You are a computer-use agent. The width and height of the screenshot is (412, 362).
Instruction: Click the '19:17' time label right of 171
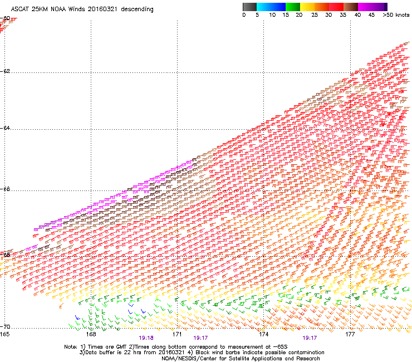click(200, 338)
